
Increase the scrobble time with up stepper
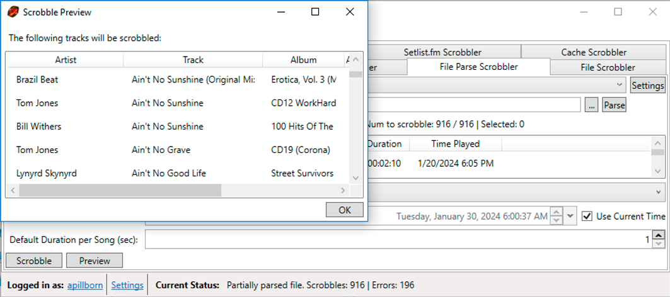click(556, 211)
